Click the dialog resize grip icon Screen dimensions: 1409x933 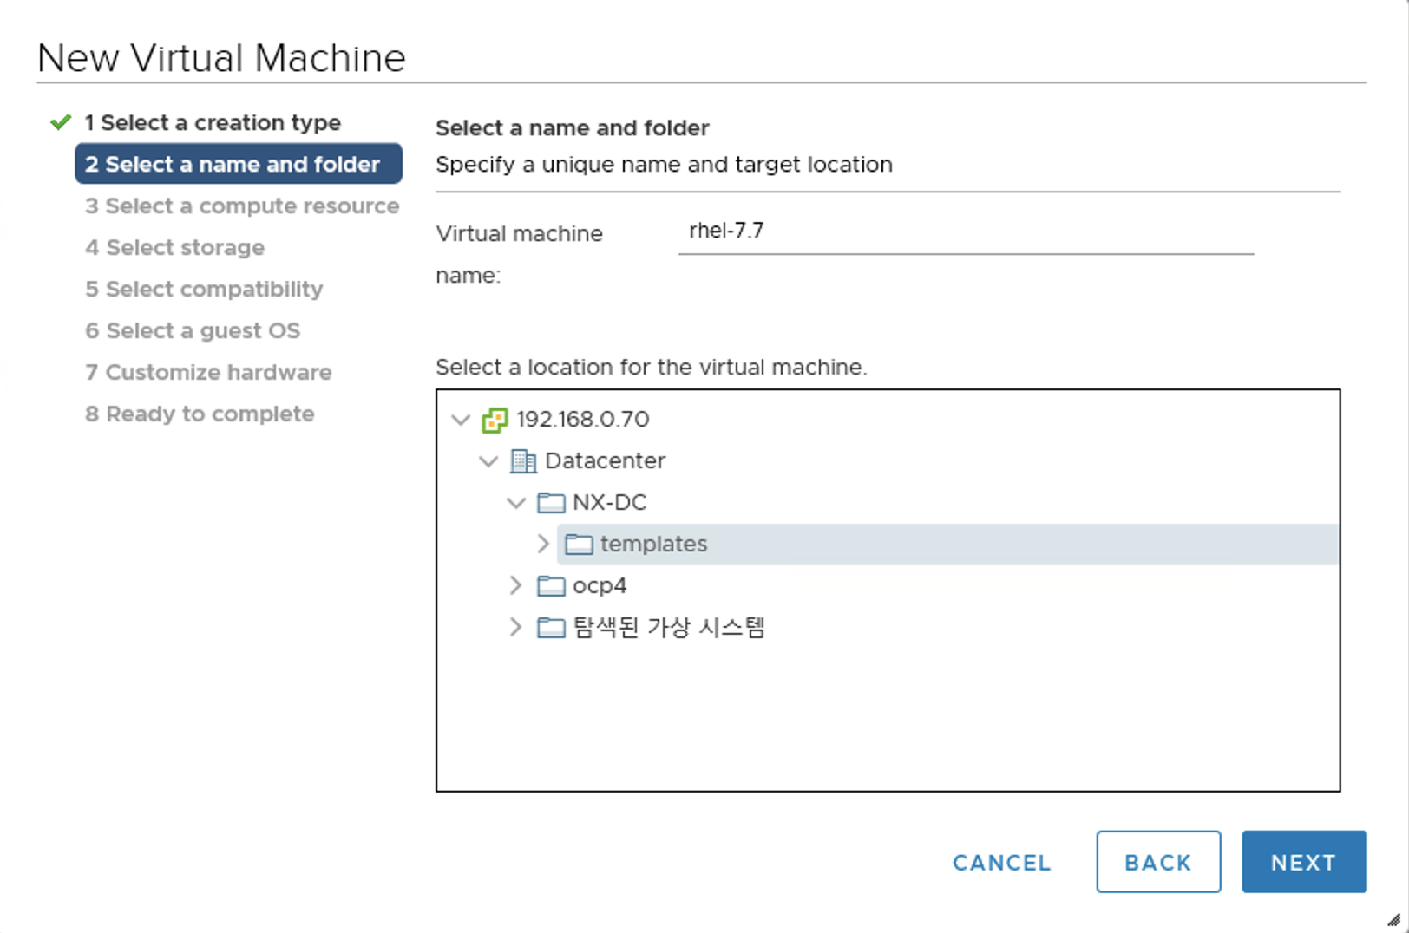(1393, 919)
